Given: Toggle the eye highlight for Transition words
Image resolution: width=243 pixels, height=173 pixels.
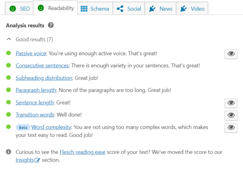Looking at the screenshot, I should pos(231,115).
